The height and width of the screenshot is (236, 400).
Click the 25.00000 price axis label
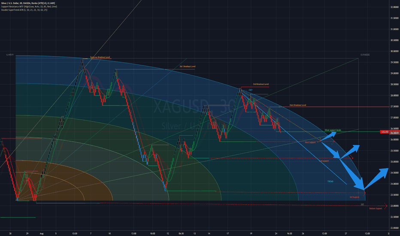coord(394,162)
